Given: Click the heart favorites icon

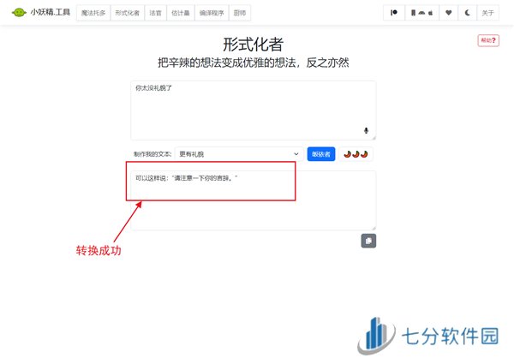Looking at the screenshot, I should point(448,13).
